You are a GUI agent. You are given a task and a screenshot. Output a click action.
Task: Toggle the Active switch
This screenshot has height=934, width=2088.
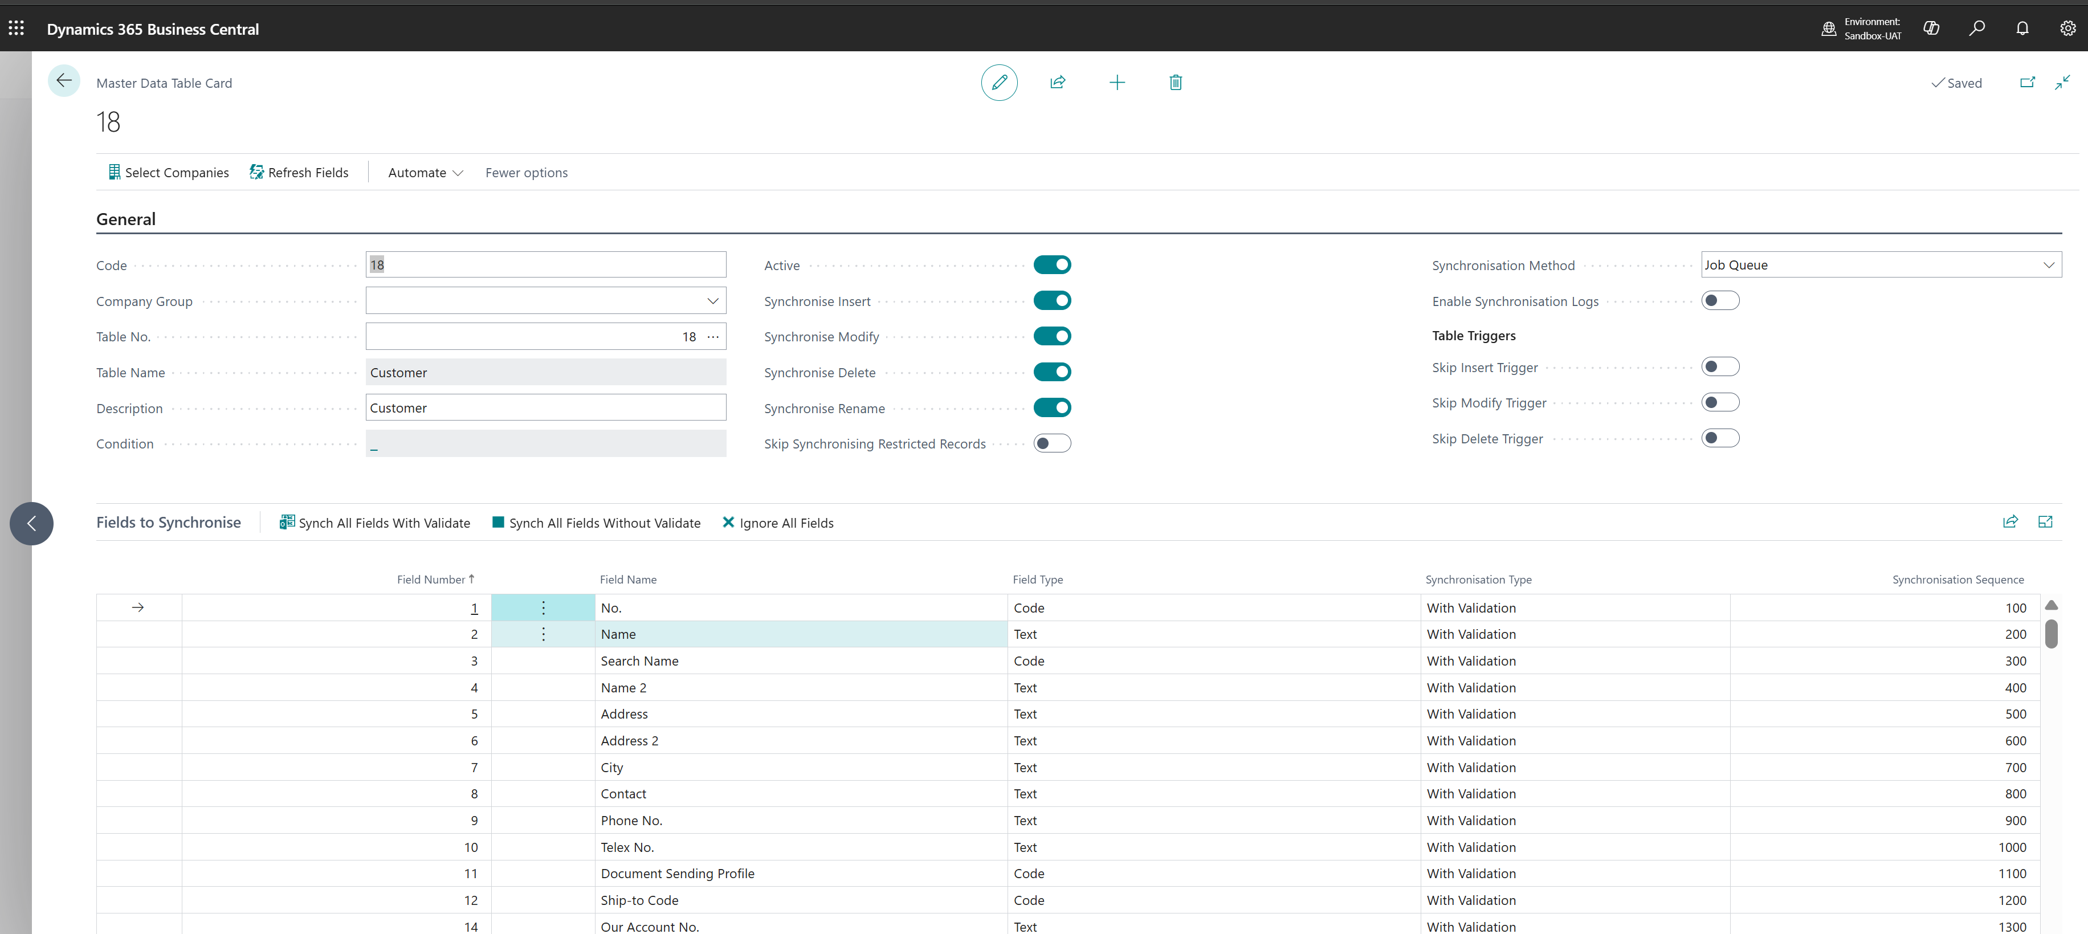(1052, 265)
